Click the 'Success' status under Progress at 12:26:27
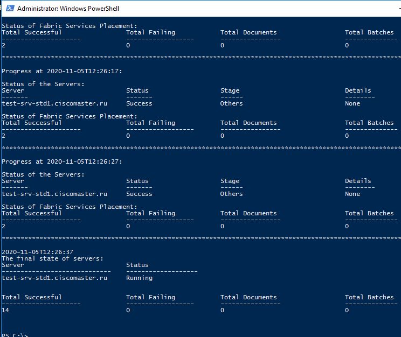The height and width of the screenshot is (337, 401). click(139, 194)
